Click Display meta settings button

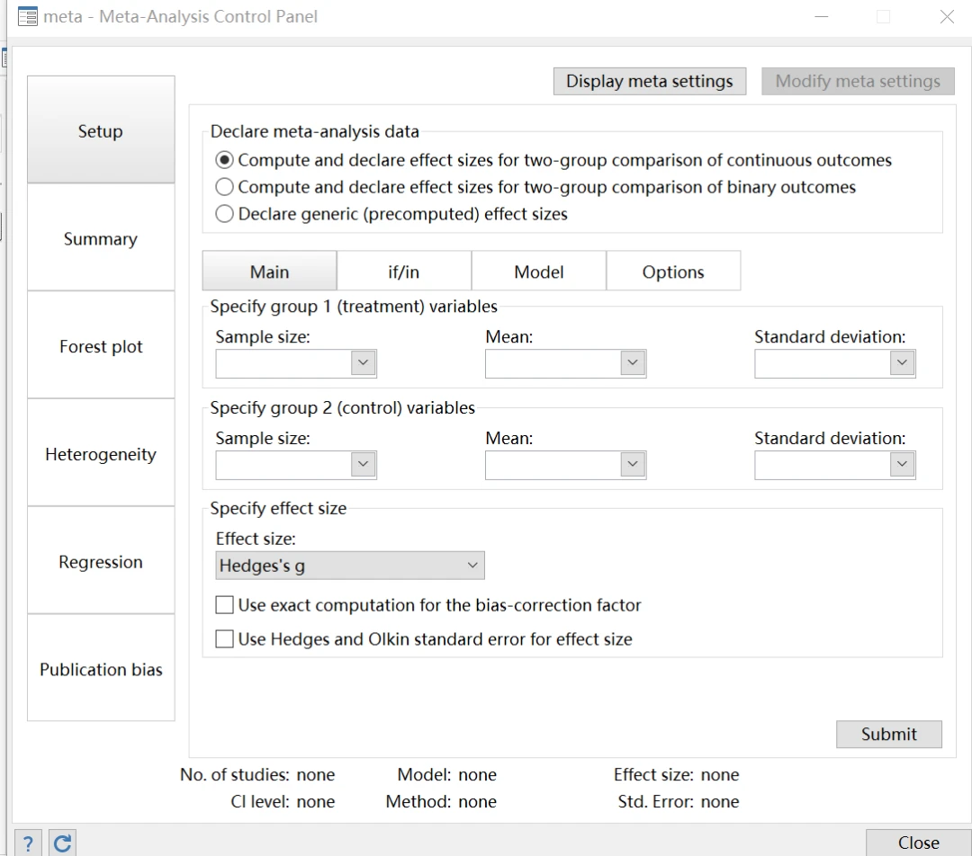click(x=649, y=81)
